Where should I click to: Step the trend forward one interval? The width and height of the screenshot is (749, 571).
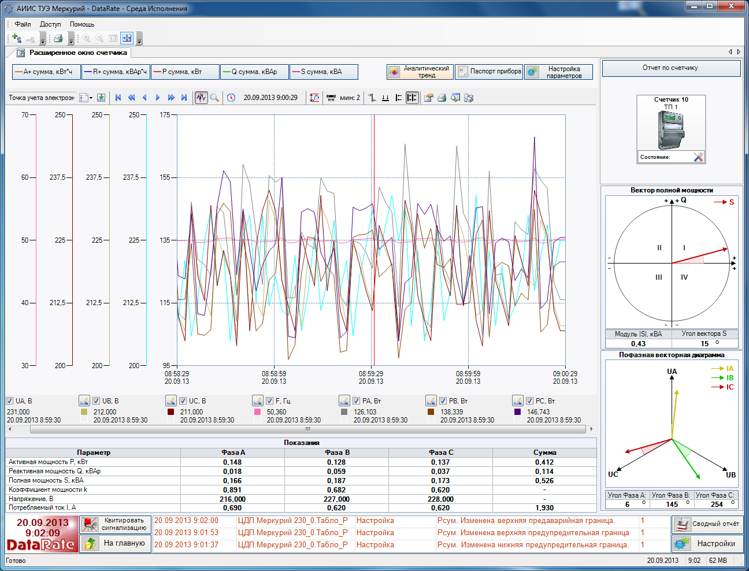[158, 98]
